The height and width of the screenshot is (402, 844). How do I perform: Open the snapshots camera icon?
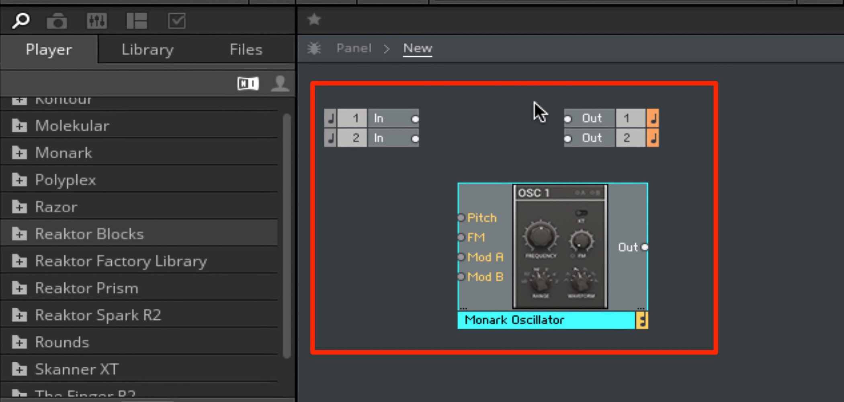click(x=57, y=21)
